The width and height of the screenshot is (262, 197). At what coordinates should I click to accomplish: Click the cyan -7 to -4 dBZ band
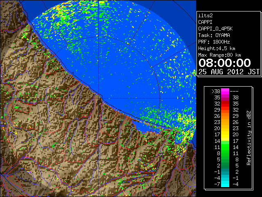225,184
